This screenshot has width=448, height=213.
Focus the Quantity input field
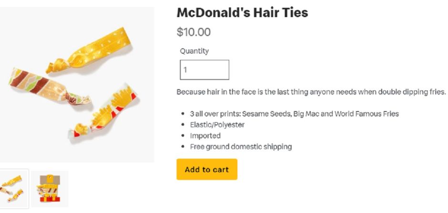click(204, 70)
